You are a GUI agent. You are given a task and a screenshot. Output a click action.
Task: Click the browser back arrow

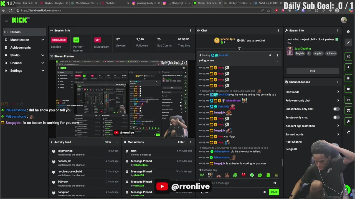point(4,11)
